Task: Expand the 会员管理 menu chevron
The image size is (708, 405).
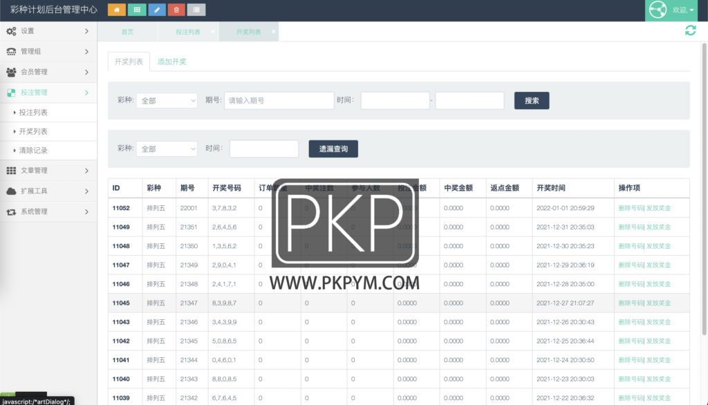Action: click(x=86, y=72)
